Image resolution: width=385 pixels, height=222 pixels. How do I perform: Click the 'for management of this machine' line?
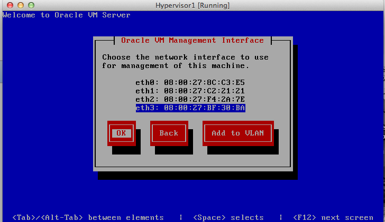pyautogui.click(x=175, y=66)
